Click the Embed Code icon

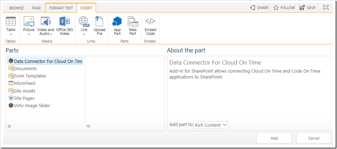(x=150, y=21)
